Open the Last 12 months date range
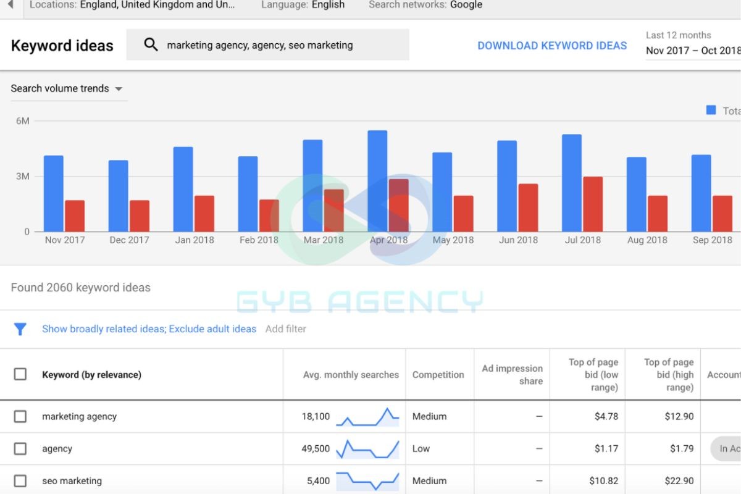 693,43
